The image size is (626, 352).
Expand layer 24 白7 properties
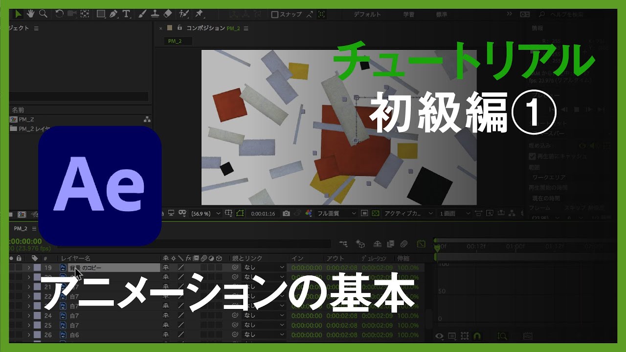point(29,316)
